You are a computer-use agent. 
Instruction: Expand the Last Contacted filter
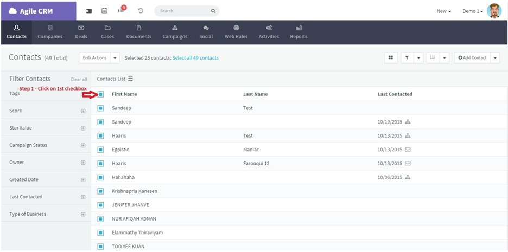[x=83, y=197]
